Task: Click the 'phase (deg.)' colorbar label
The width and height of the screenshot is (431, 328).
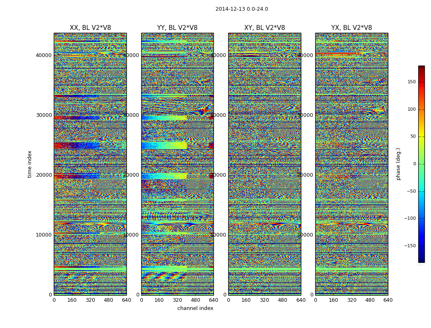Action: click(x=398, y=164)
